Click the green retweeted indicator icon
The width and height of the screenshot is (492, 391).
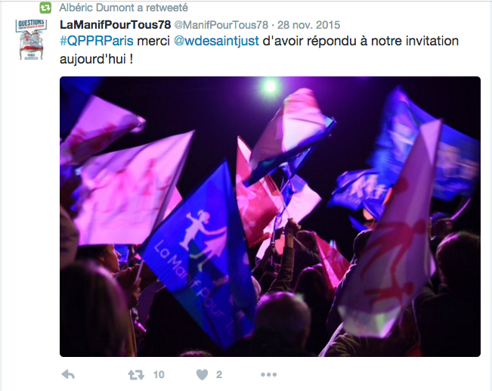click(45, 8)
